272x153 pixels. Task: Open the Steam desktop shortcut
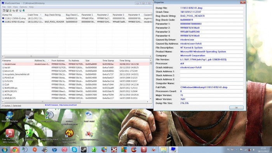coord(30,116)
